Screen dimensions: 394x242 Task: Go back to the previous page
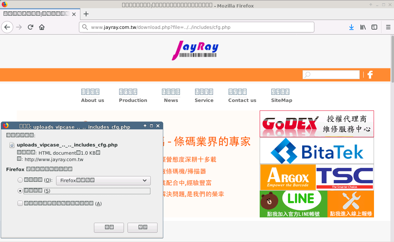(7, 27)
